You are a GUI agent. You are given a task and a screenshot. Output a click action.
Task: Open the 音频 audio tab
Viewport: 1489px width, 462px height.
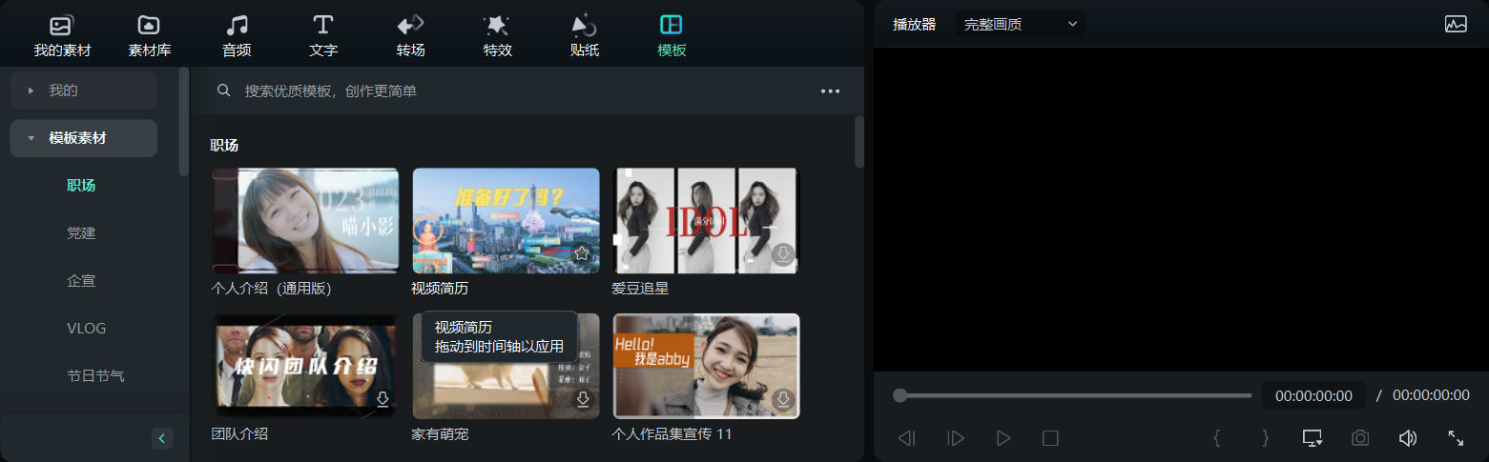[237, 35]
